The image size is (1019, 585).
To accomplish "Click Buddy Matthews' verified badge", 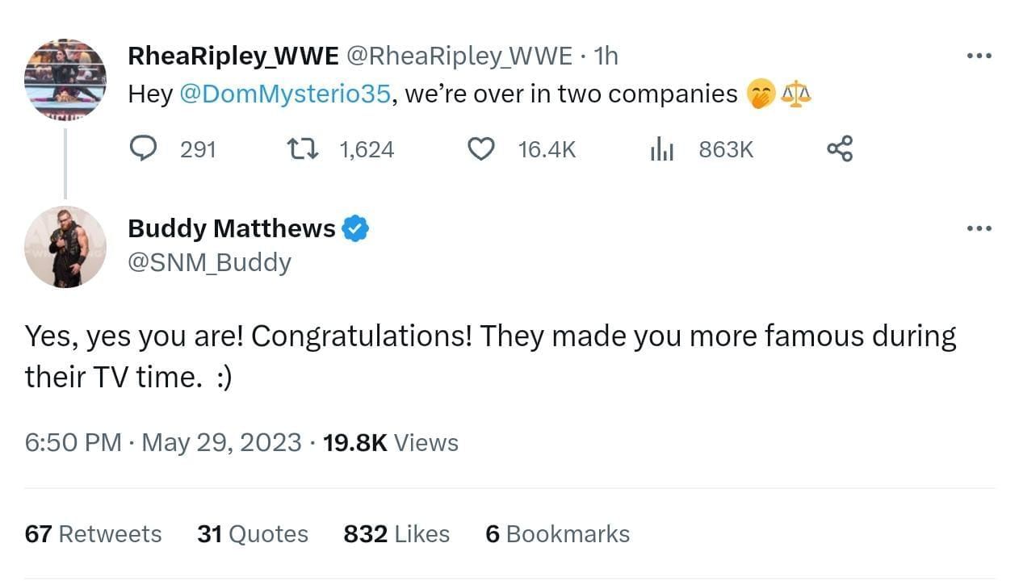I will pyautogui.click(x=356, y=228).
